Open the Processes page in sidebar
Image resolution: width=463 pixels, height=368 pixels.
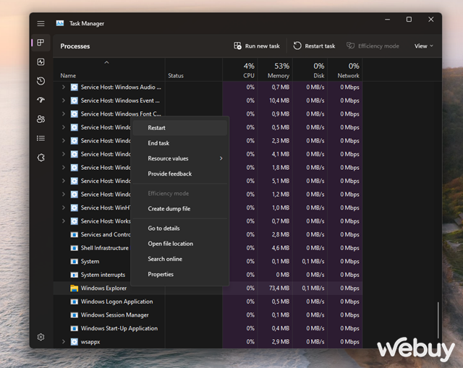(41, 43)
